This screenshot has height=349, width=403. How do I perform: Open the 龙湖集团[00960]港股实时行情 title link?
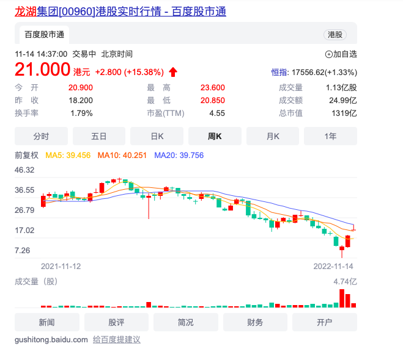pos(120,12)
